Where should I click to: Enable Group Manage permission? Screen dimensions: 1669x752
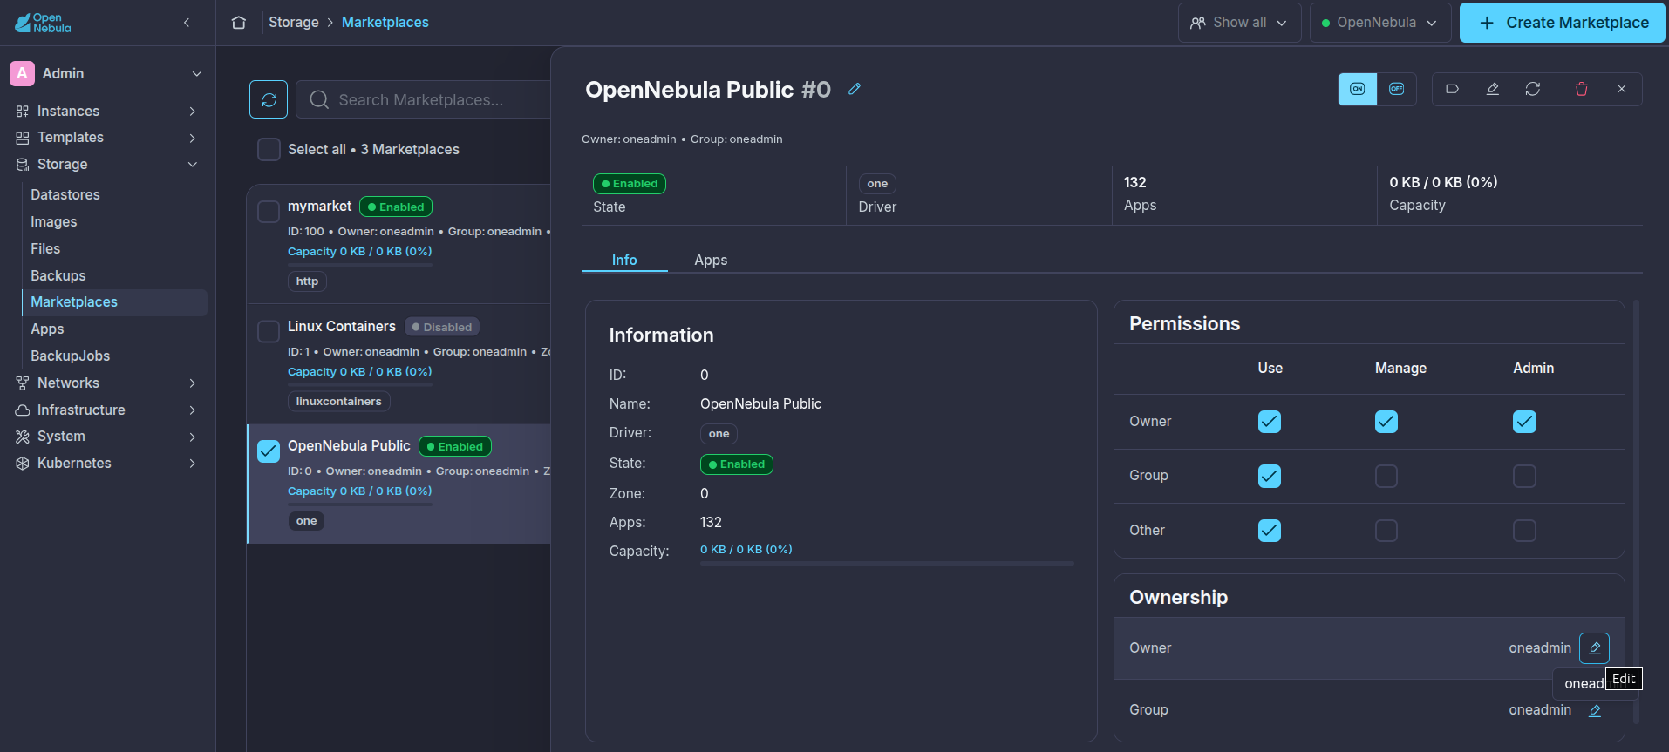1386,476
